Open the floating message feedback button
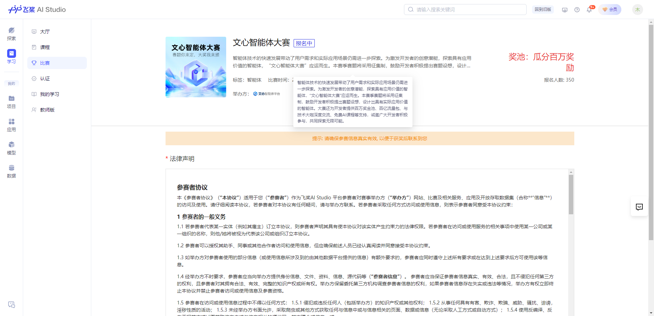Viewport: 654px width, 316px height. [639, 207]
